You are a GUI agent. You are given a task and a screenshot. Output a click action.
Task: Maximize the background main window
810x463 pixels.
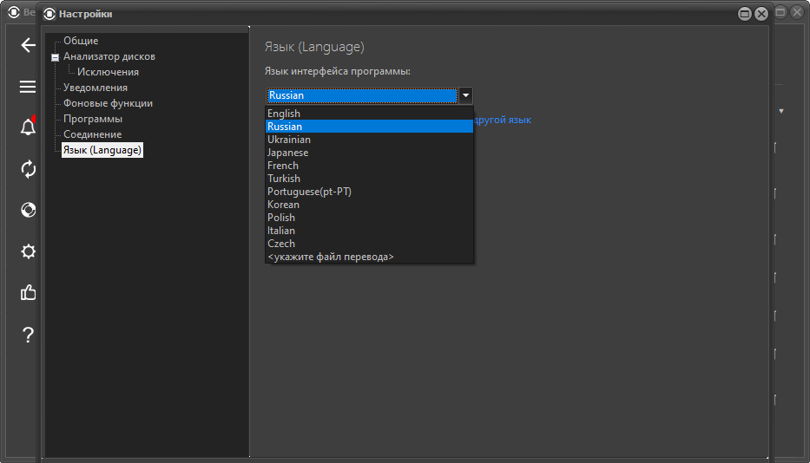pyautogui.click(x=780, y=12)
